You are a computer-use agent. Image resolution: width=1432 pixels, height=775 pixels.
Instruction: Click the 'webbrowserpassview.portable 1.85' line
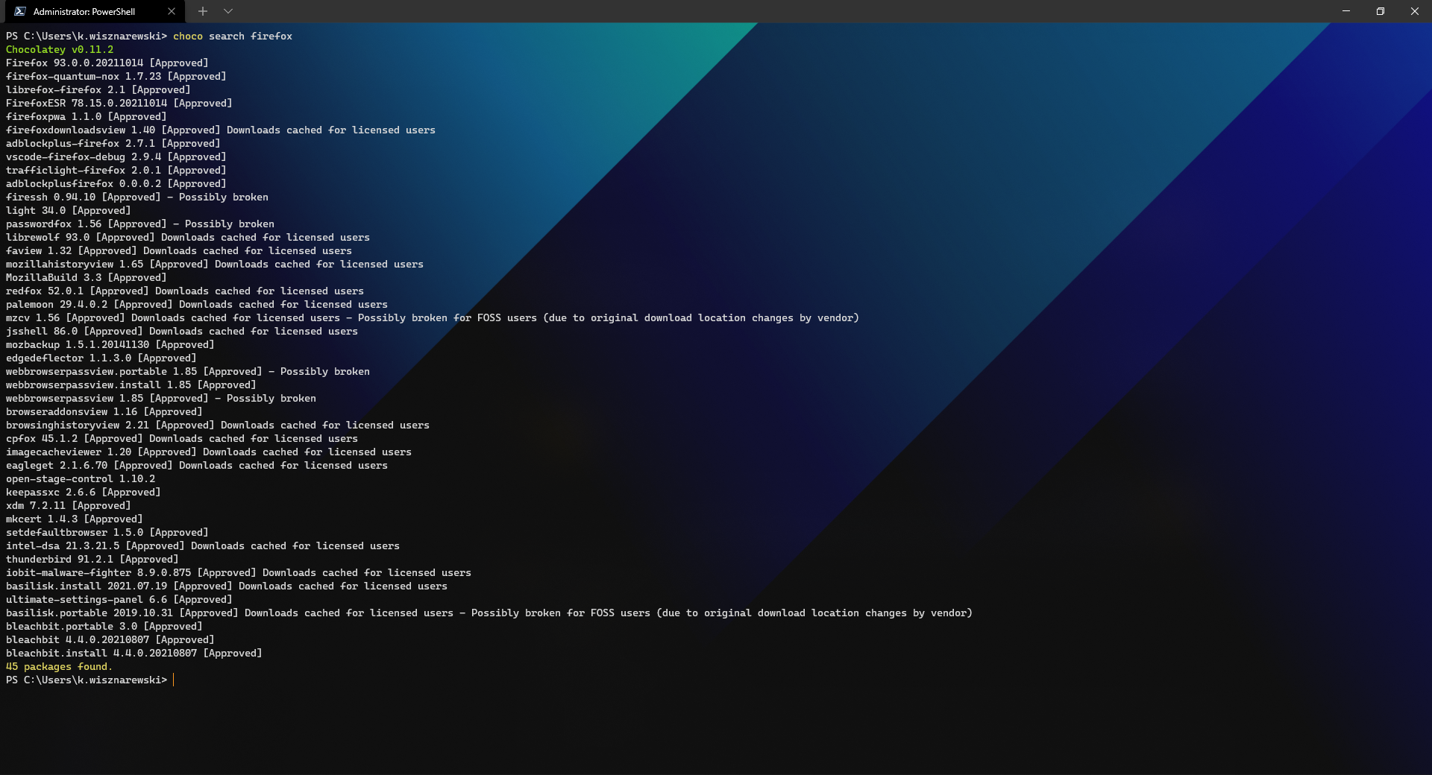coord(188,371)
